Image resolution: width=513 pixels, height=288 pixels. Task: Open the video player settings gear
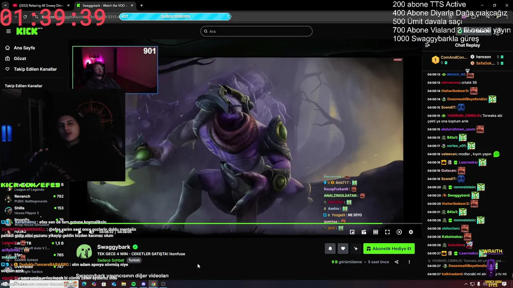point(411,232)
